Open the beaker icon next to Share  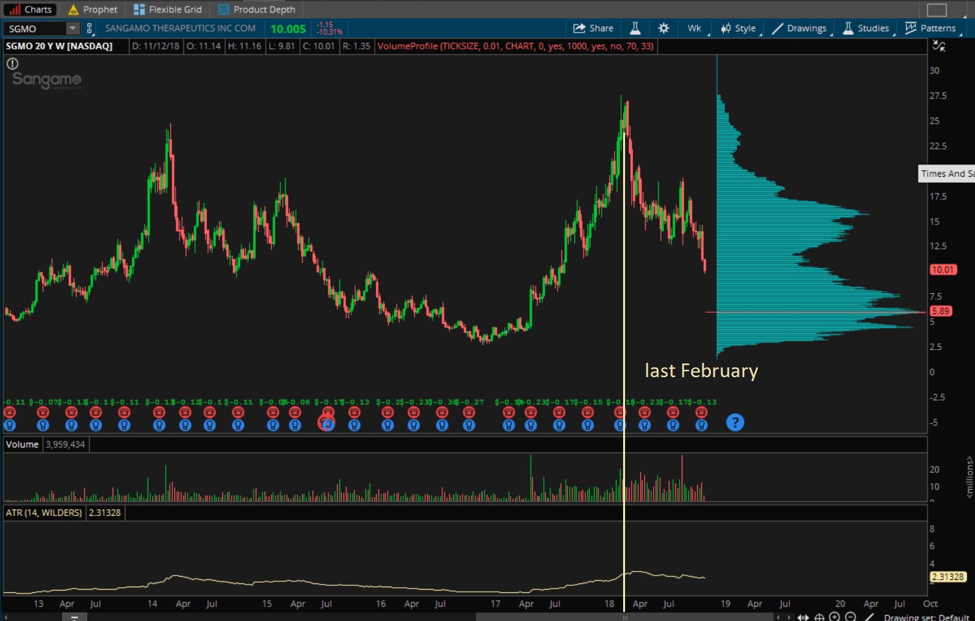pyautogui.click(x=635, y=28)
